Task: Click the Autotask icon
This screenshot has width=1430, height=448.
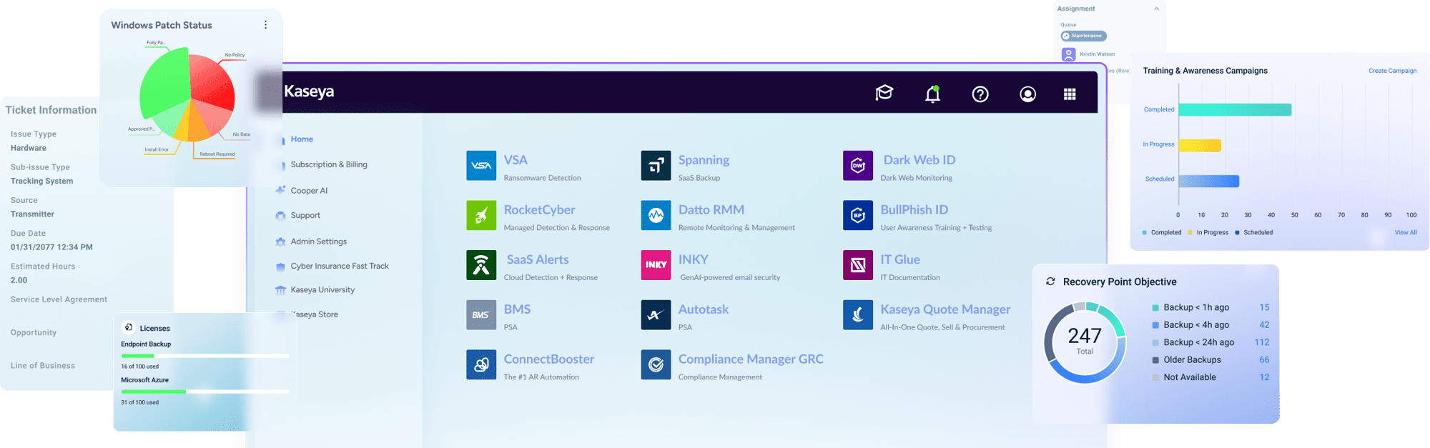Action: point(656,314)
